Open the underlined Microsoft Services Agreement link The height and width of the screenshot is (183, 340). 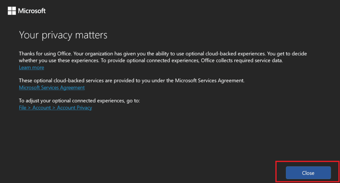click(52, 88)
